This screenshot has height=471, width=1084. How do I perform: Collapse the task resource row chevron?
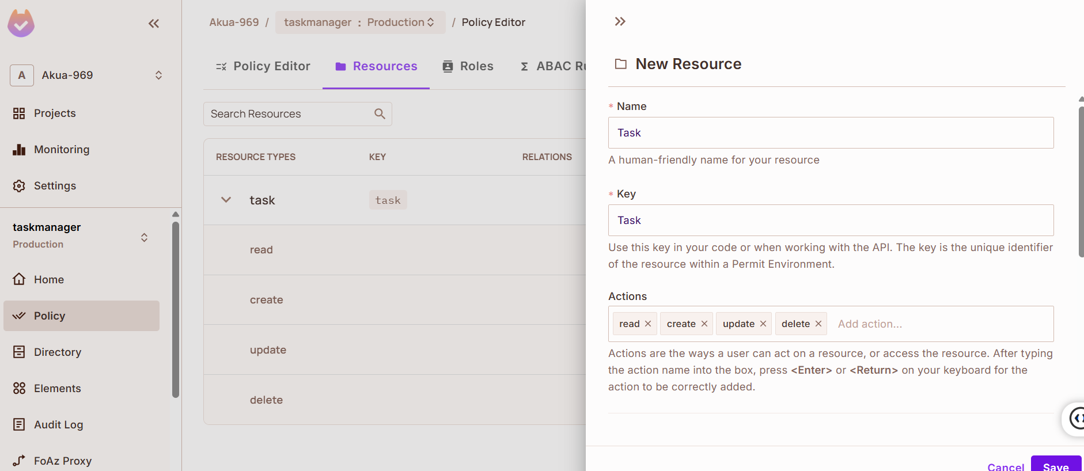[226, 200]
